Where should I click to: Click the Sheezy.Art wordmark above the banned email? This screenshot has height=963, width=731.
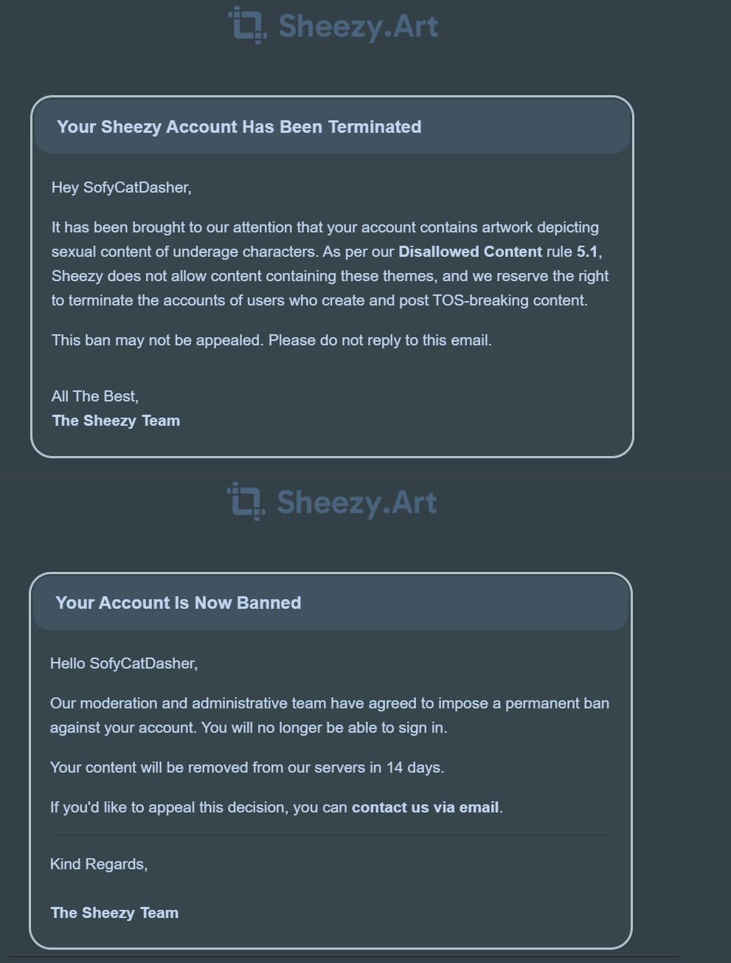point(357,503)
